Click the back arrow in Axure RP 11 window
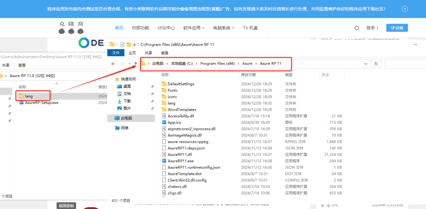 coord(113,64)
